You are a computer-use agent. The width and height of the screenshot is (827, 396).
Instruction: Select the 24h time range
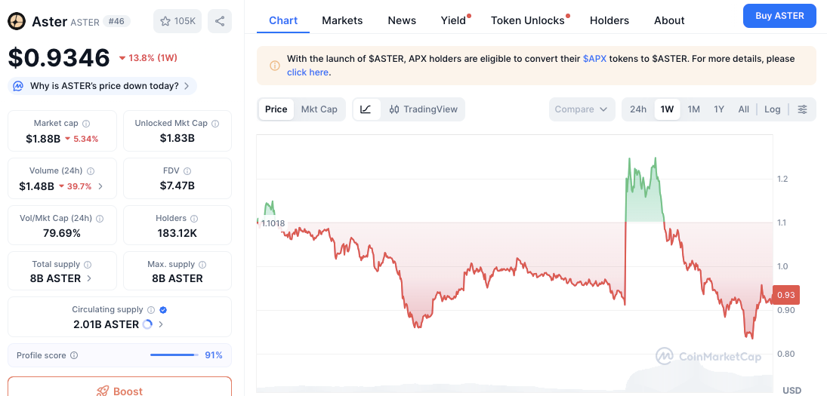coord(638,109)
